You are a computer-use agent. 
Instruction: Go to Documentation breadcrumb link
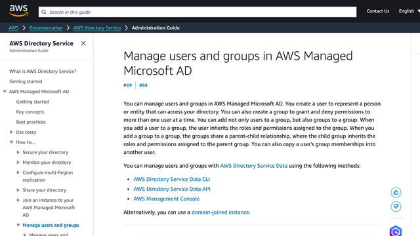[x=46, y=28]
